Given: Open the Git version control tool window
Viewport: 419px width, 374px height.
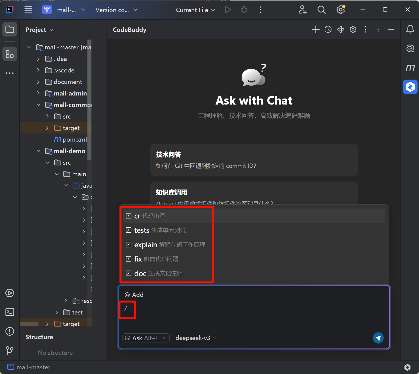Looking at the screenshot, I should click(10, 350).
